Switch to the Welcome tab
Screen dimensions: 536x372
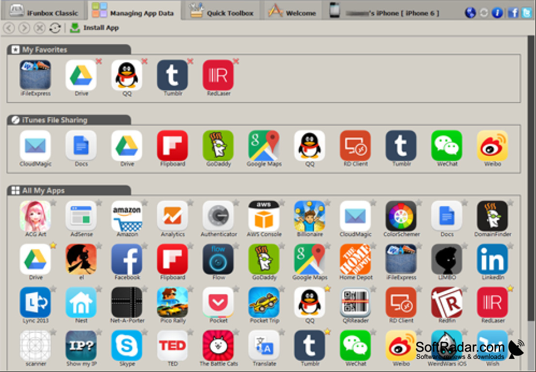point(292,11)
